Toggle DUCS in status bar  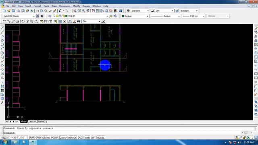[x=81, y=138]
